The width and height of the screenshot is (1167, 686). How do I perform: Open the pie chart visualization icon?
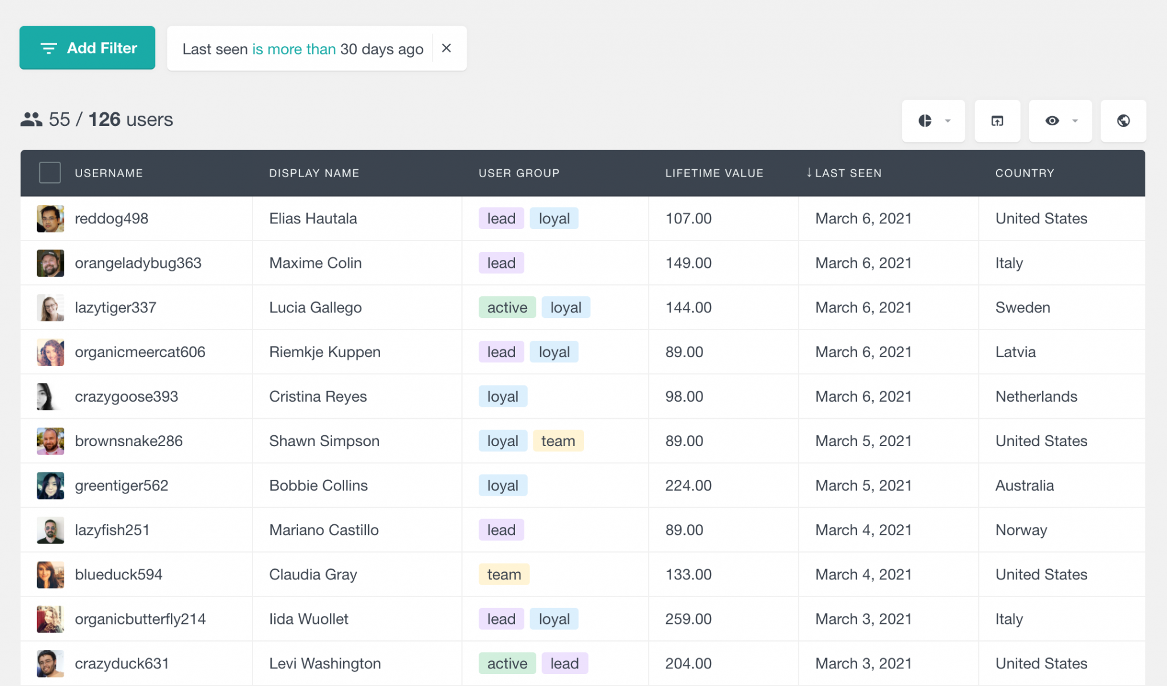(925, 121)
